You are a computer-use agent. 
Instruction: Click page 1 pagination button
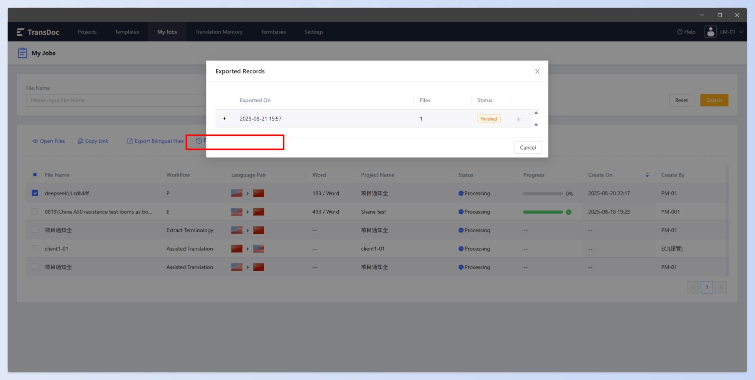[x=707, y=287]
